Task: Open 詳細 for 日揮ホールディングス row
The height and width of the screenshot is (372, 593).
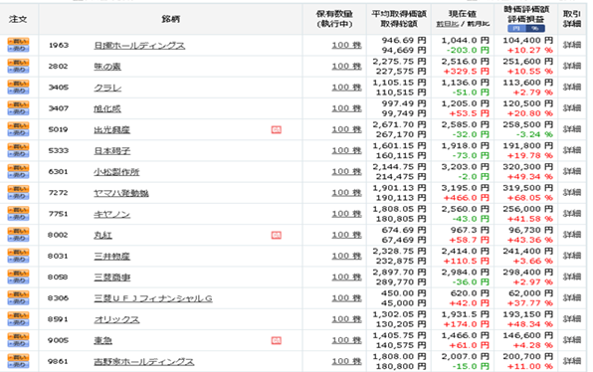Action: click(572, 45)
